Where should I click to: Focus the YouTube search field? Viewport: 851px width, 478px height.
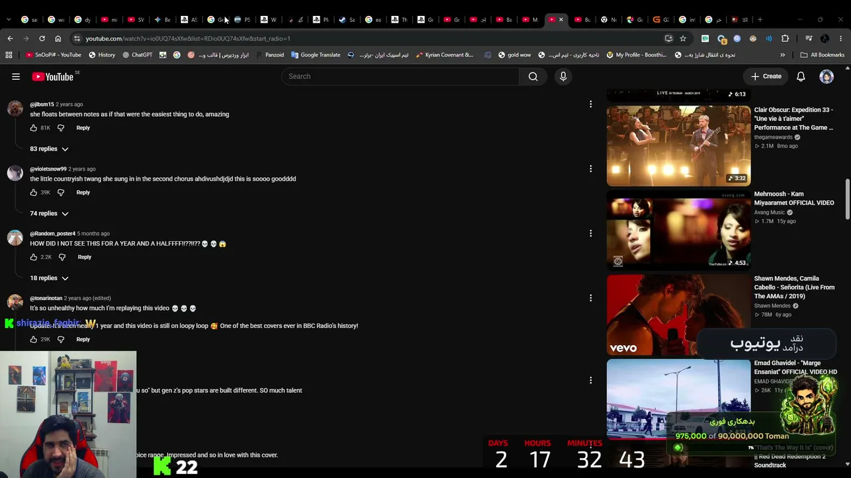point(401,76)
